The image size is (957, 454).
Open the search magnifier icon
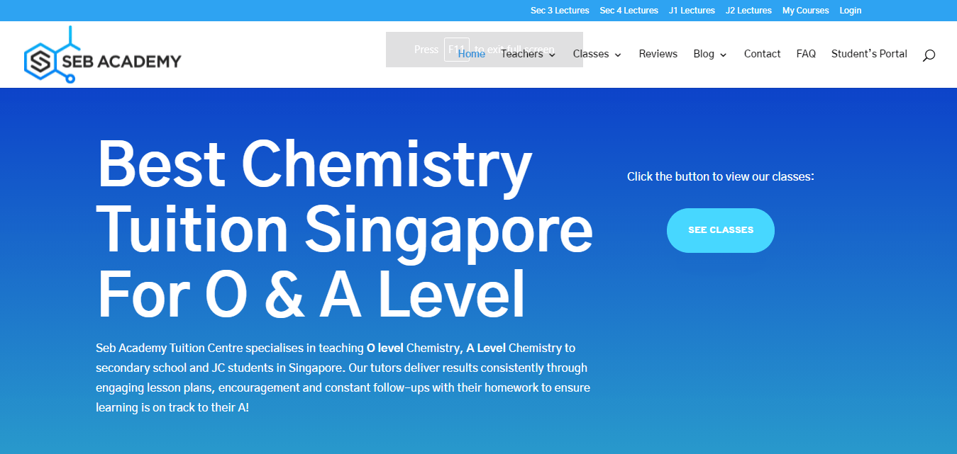click(929, 55)
